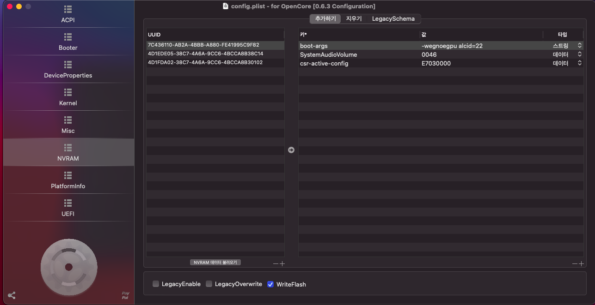Click the 값 column header
This screenshot has width=595, height=305.
(481, 35)
